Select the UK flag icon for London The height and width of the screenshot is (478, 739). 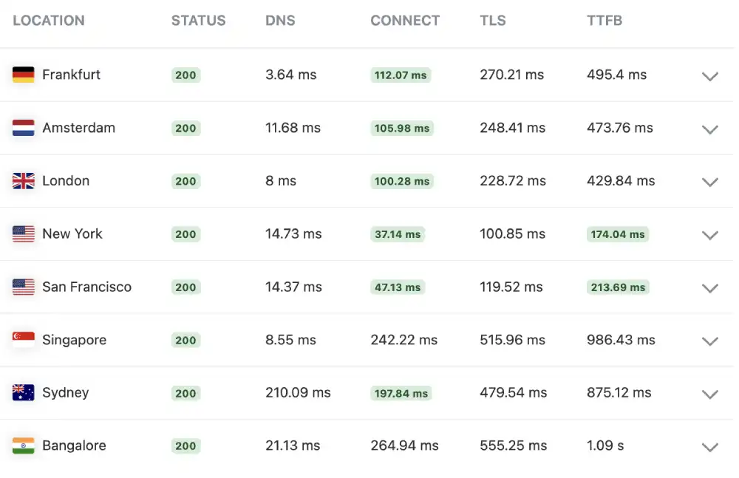21,180
